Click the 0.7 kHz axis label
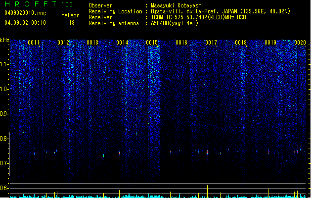Viewport: 311px width, 198px height. [x=4, y=163]
